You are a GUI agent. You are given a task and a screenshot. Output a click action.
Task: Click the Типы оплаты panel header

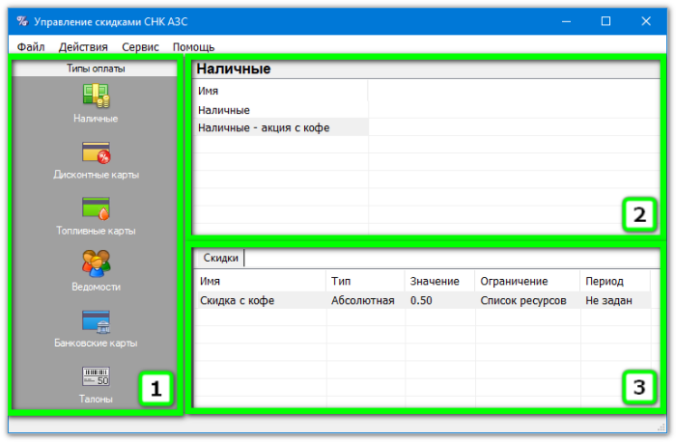coord(96,69)
